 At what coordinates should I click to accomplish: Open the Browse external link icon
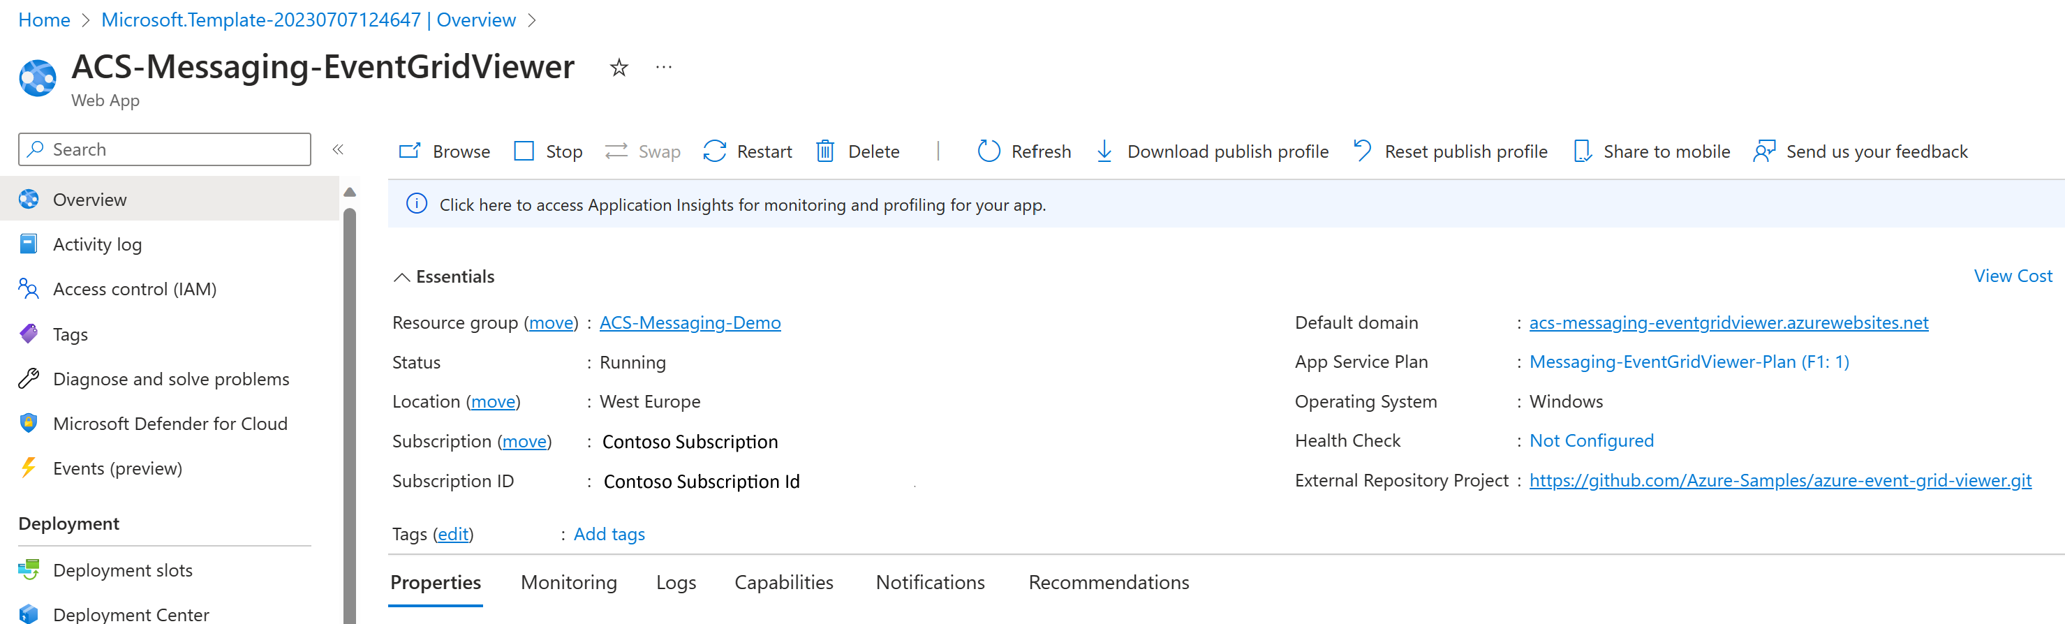pos(410,151)
